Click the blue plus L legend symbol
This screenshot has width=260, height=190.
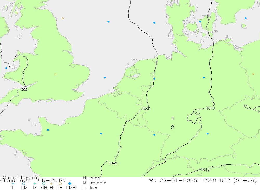(x=13, y=184)
